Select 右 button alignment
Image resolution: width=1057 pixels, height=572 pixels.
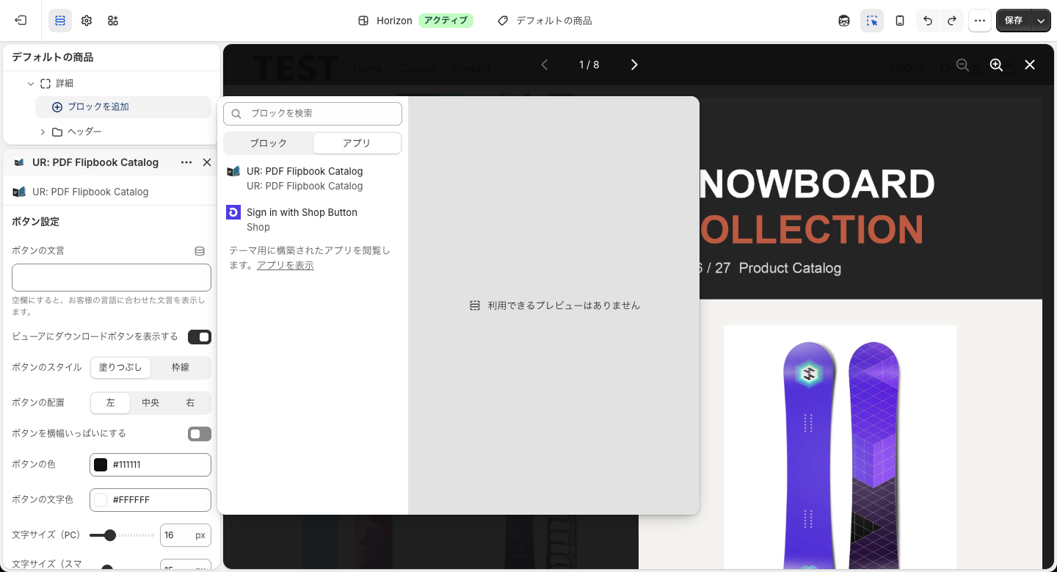pyautogui.click(x=190, y=403)
